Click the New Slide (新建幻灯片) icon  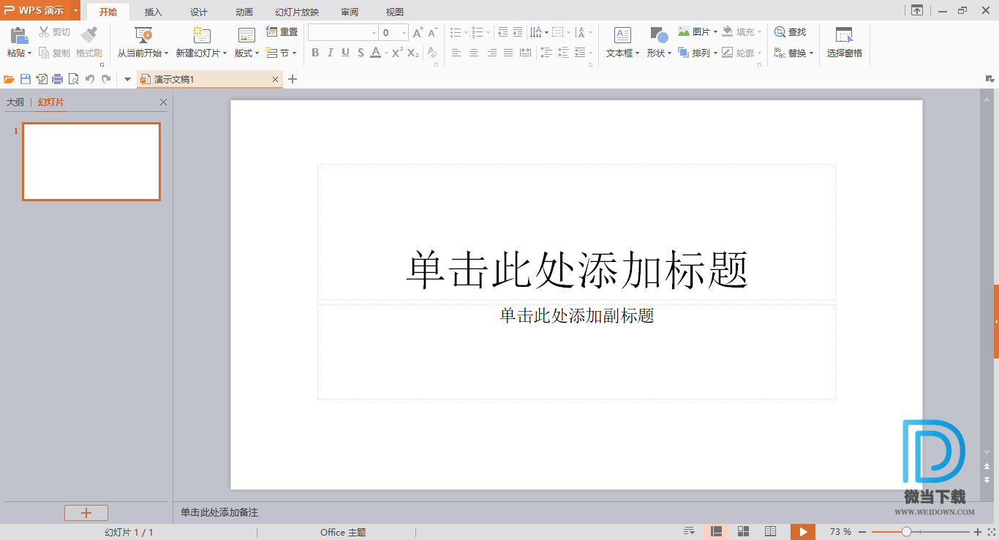[201, 34]
